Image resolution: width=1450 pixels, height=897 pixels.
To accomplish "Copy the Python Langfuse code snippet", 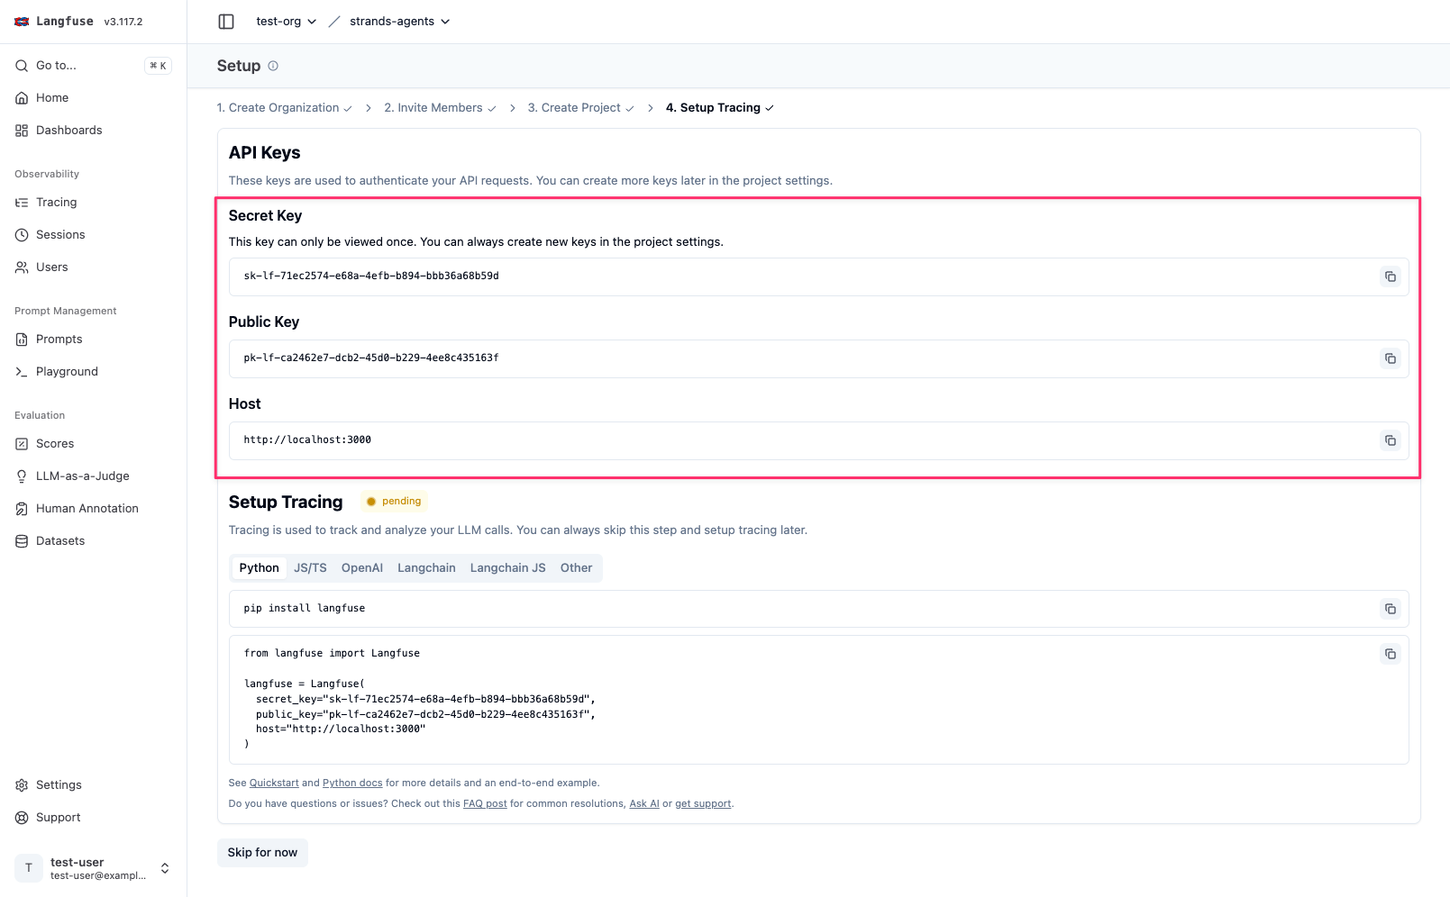I will tap(1390, 654).
